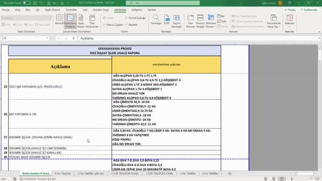The width and height of the screenshot is (322, 181).
Task: Switch to the Formüller ribbon tab
Action: point(71,10)
